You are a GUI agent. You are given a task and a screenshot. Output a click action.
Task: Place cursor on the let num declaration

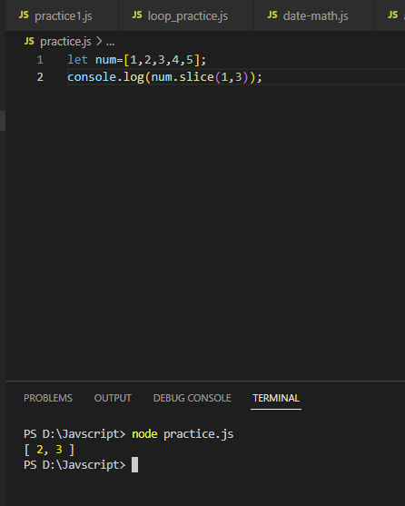coord(137,60)
